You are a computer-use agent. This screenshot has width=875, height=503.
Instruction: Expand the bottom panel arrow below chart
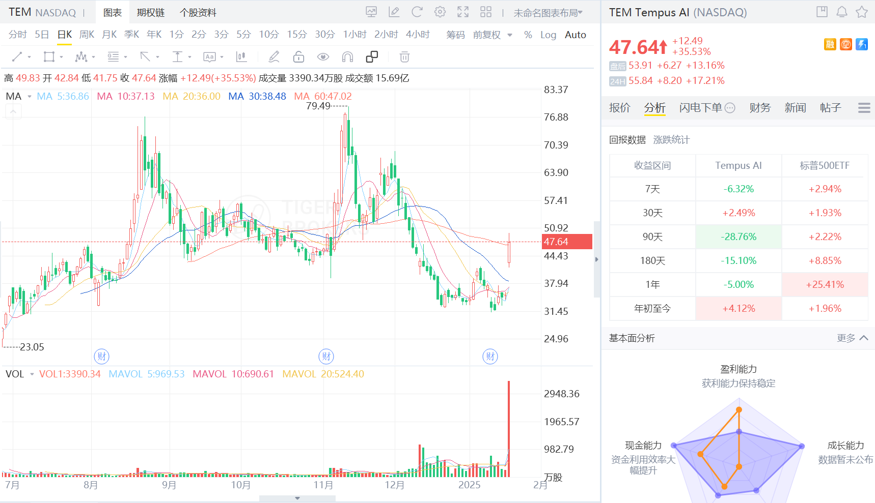(x=297, y=498)
